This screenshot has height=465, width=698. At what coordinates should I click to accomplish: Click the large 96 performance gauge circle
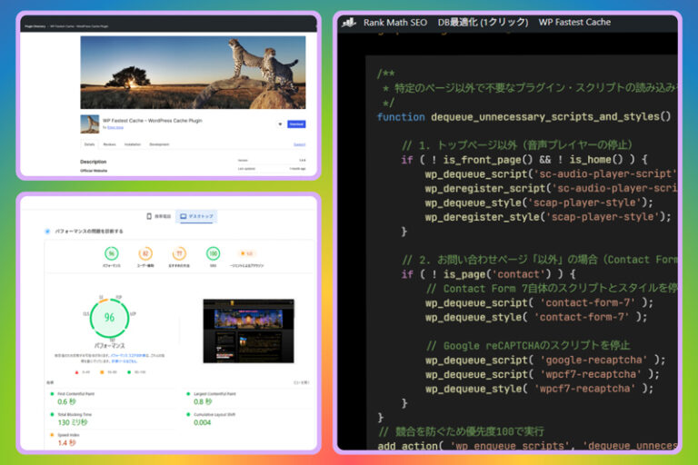[x=109, y=318]
